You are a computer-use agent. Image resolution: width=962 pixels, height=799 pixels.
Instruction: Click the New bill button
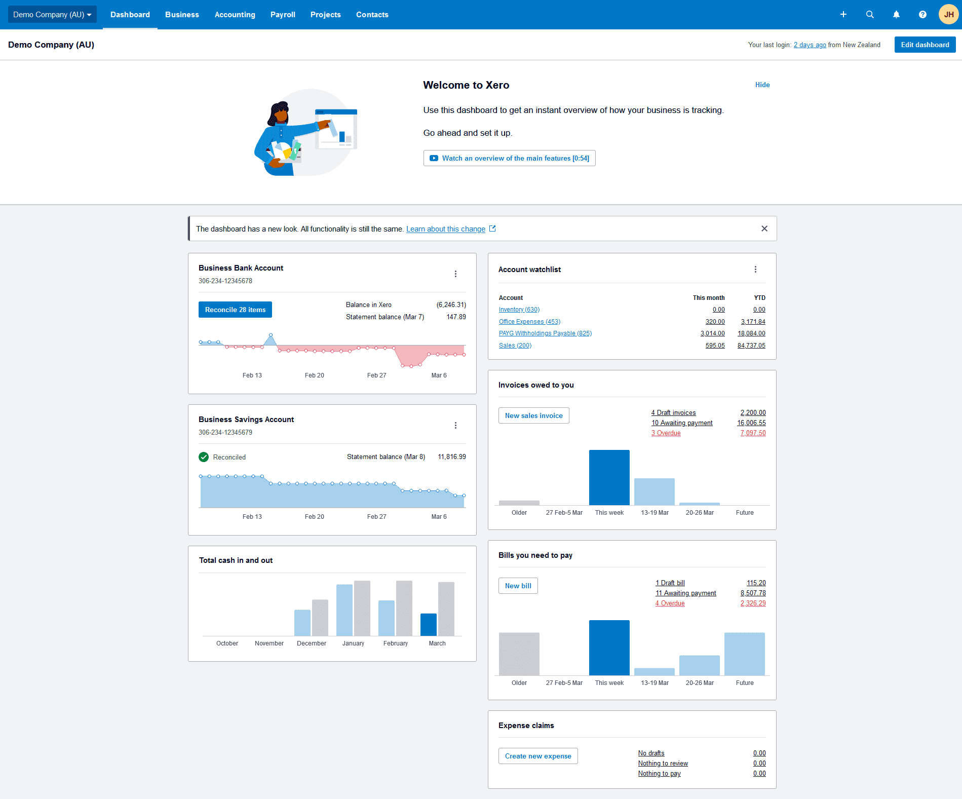[x=518, y=586]
